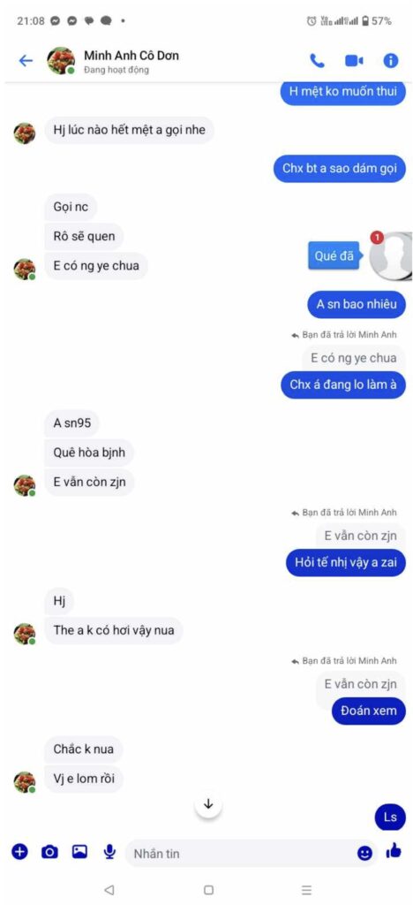Open recent apps from navigation bar
Image resolution: width=413 pixels, height=905 pixels.
[x=306, y=890]
